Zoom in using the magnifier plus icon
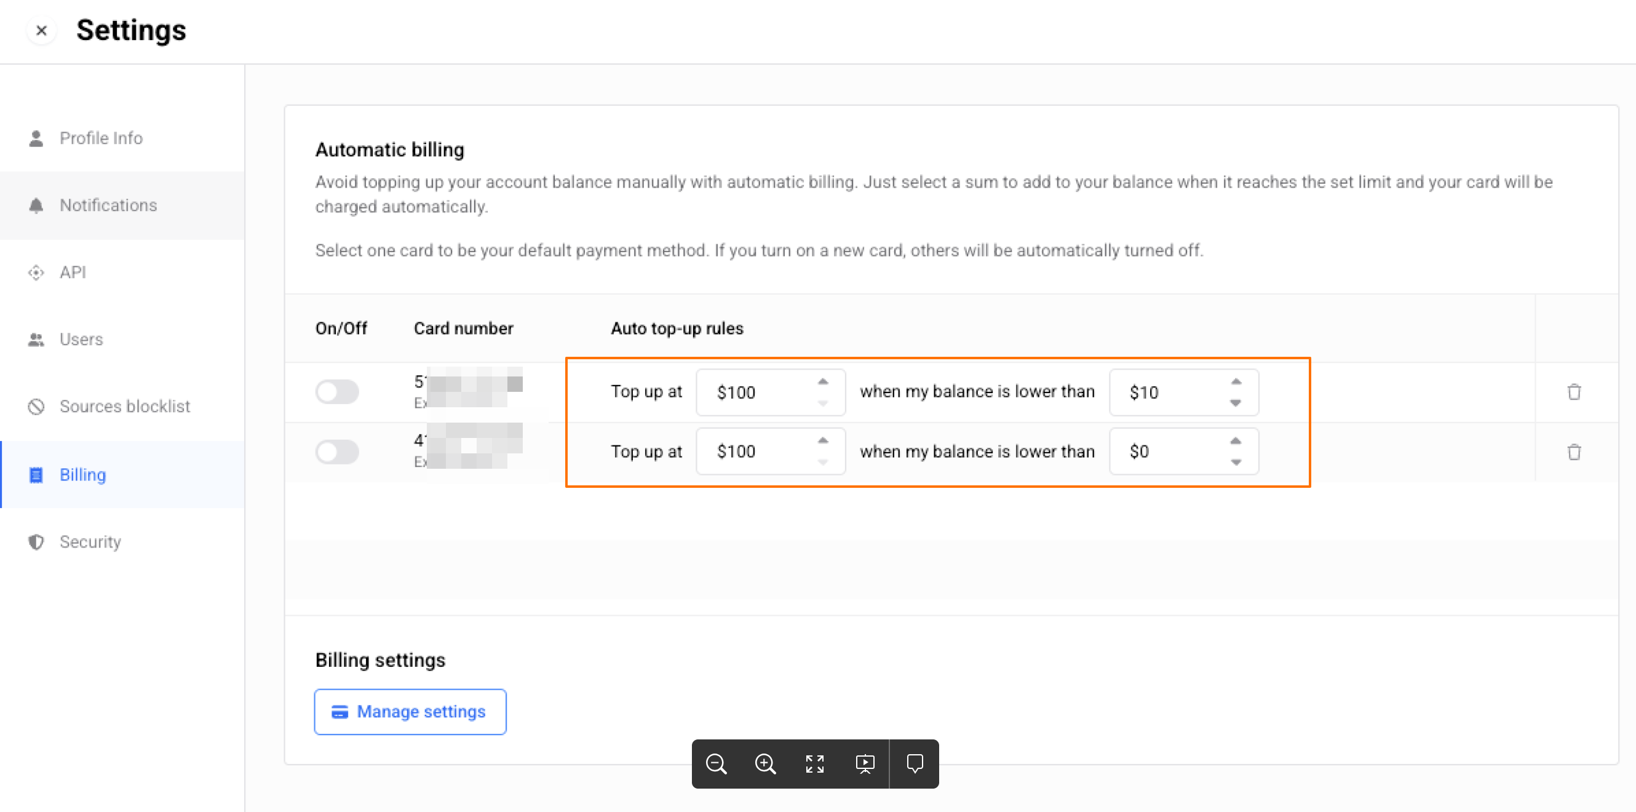The width and height of the screenshot is (1636, 812). coord(765,764)
